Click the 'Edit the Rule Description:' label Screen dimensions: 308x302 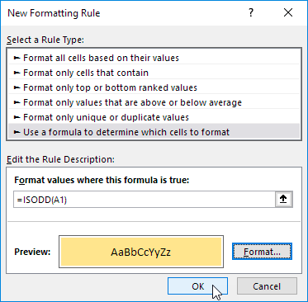[60, 159]
